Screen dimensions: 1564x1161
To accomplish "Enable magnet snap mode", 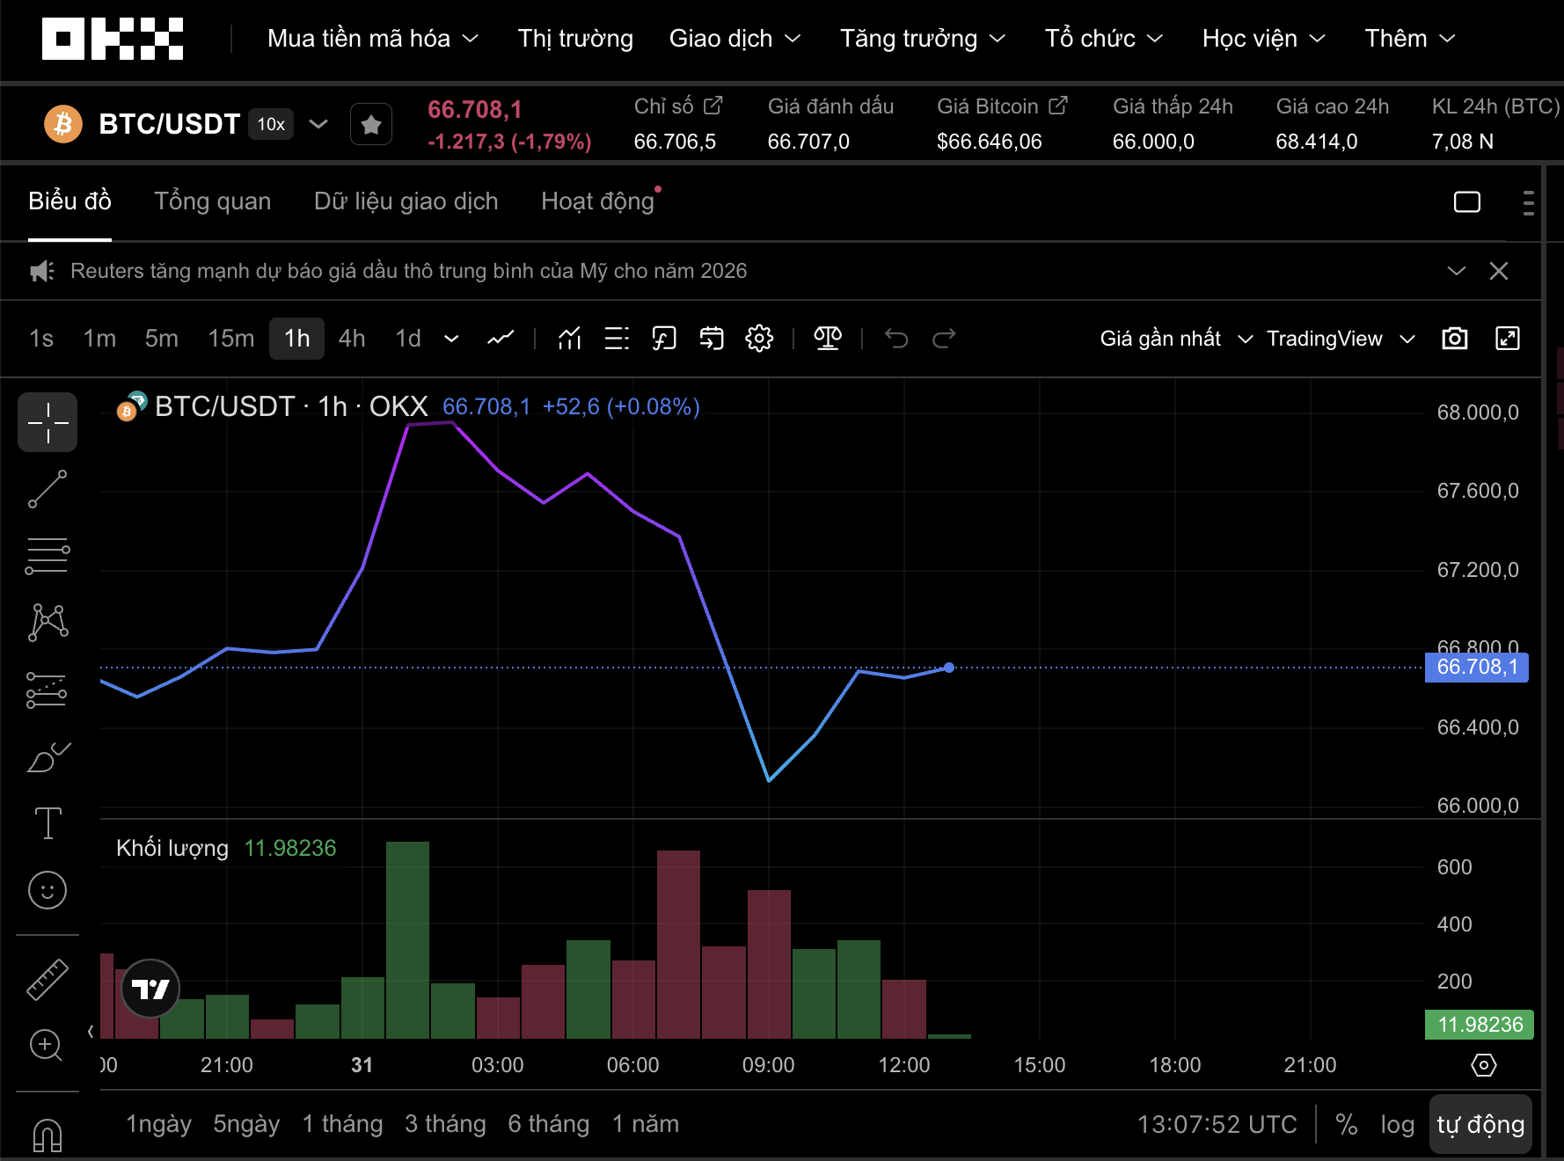I will (x=47, y=1135).
